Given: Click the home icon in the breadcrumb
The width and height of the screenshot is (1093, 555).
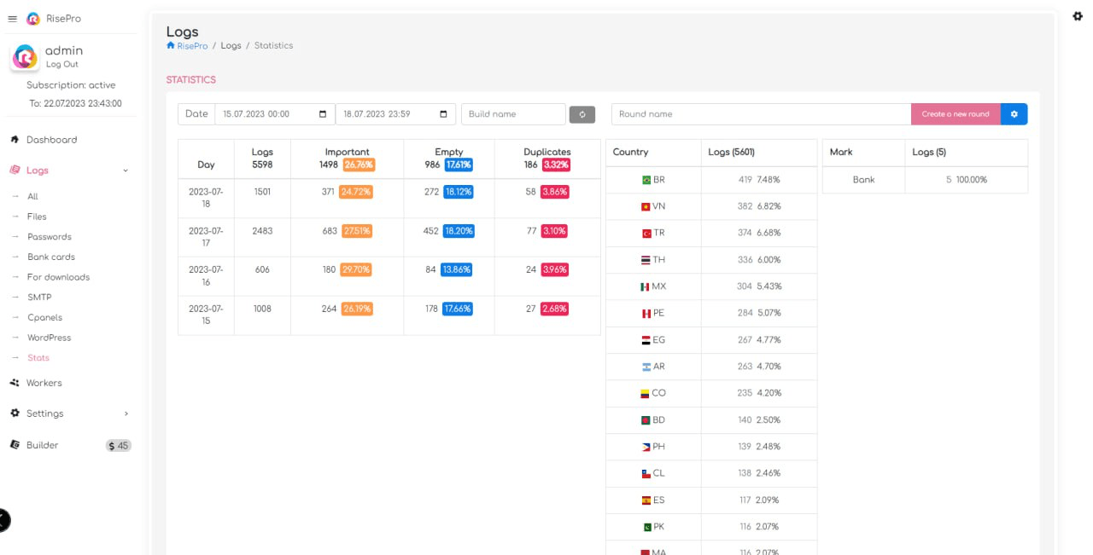Looking at the screenshot, I should pyautogui.click(x=171, y=45).
